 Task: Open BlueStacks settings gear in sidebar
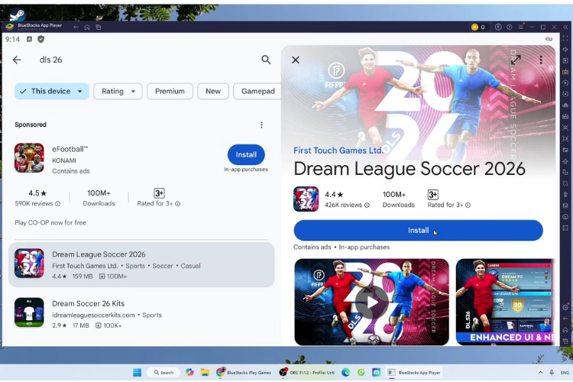pos(565,307)
